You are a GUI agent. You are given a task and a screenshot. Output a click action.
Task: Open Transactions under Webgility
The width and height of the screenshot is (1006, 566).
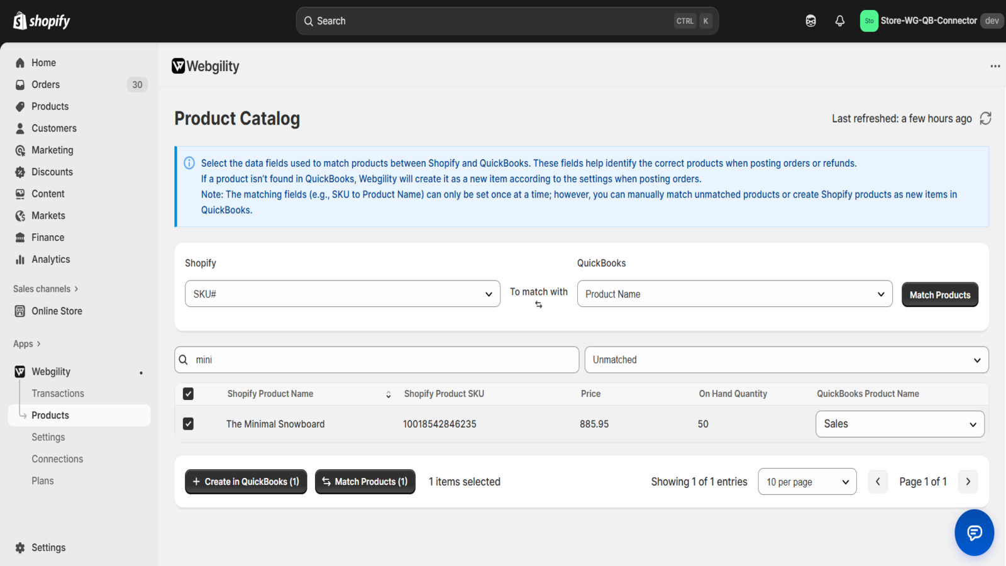(58, 393)
